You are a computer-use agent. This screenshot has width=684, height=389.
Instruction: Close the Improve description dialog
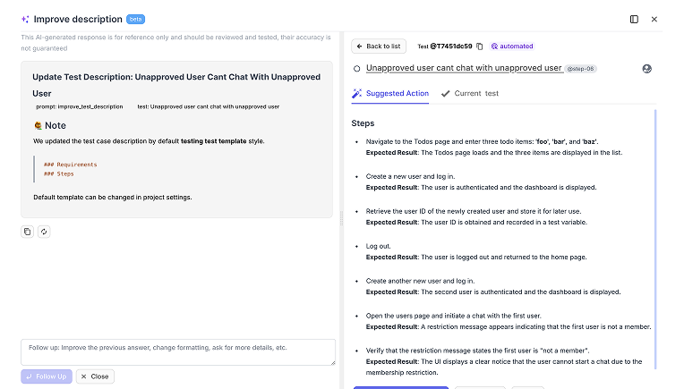coord(654,19)
